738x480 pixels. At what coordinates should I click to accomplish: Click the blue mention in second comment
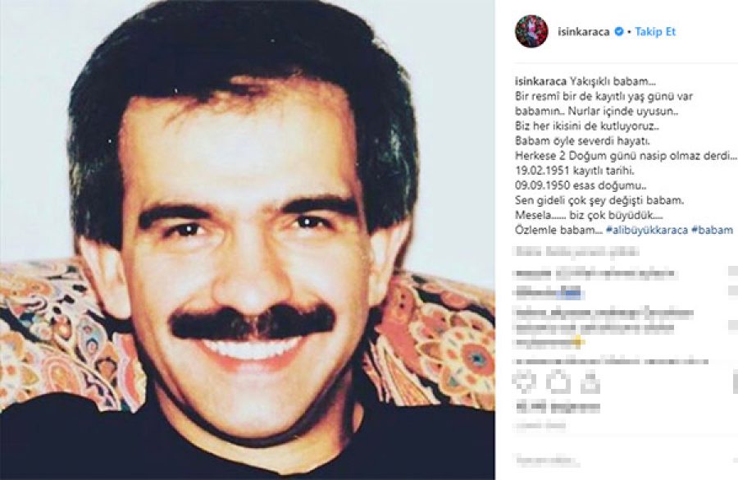coord(571,293)
